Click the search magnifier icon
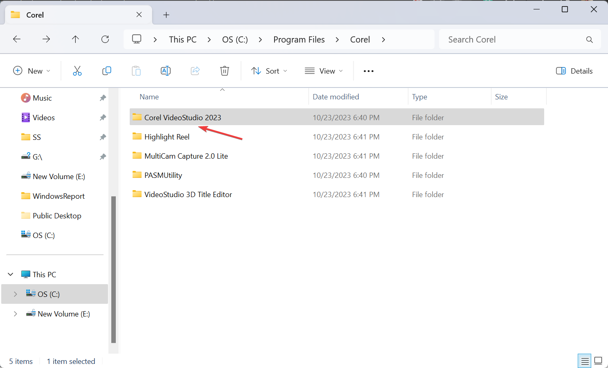 tap(590, 40)
